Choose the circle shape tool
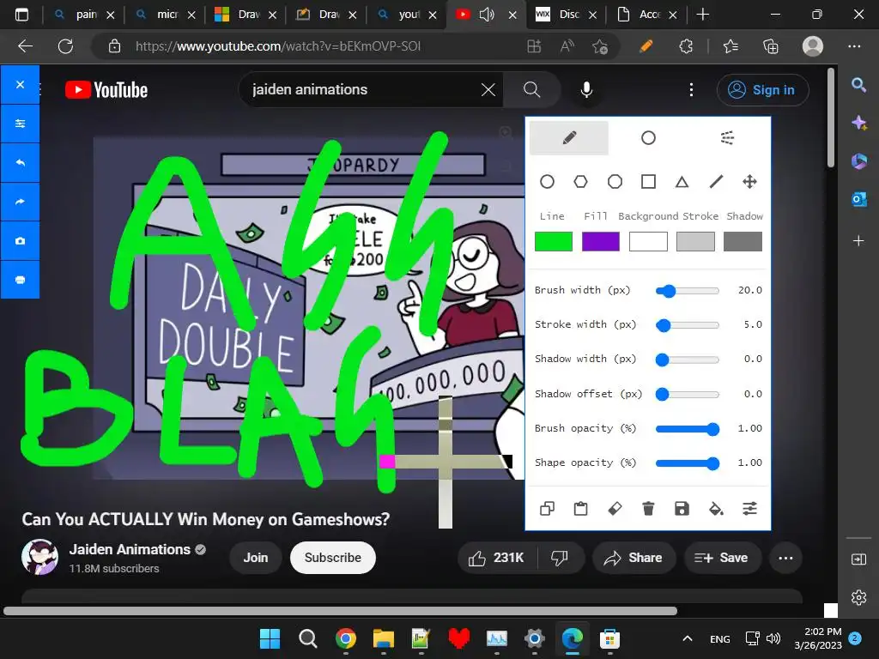 coord(547,182)
